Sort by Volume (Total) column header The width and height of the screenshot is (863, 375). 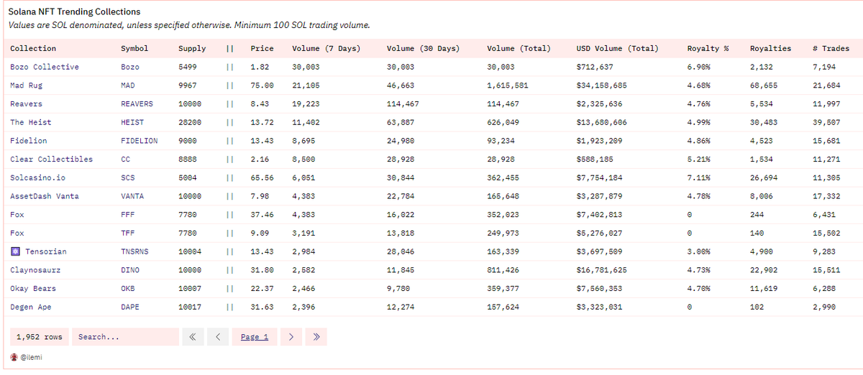point(519,49)
